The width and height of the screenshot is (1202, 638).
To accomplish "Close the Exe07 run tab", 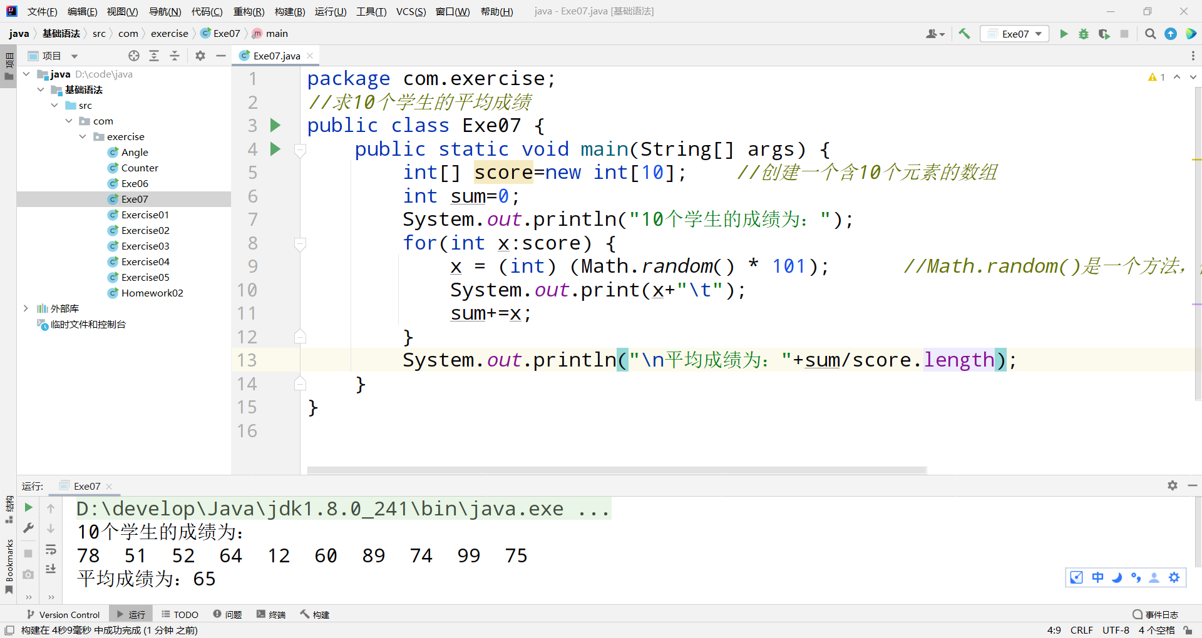I will [109, 486].
